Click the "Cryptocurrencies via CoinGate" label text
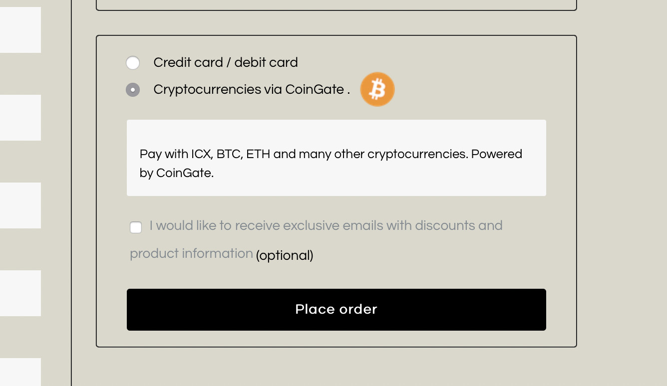The width and height of the screenshot is (667, 386). 249,89
